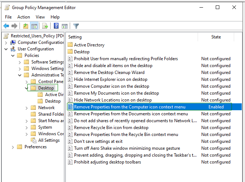Click the Desktop folder icon in settings list
This screenshot has width=245, height=182.
[70, 51]
